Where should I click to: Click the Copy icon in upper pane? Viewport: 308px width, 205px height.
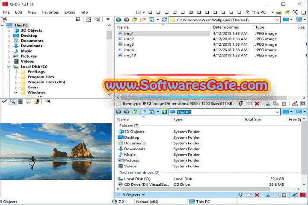pos(276,104)
